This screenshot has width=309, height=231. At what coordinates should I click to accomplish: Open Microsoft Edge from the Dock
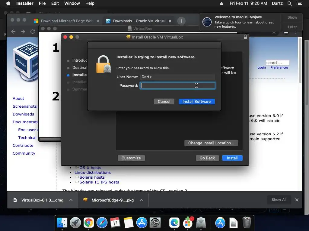click(x=174, y=223)
